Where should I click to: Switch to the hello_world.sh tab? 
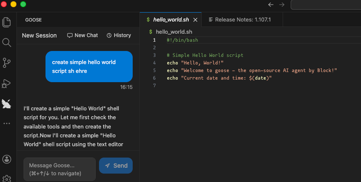[171, 19]
